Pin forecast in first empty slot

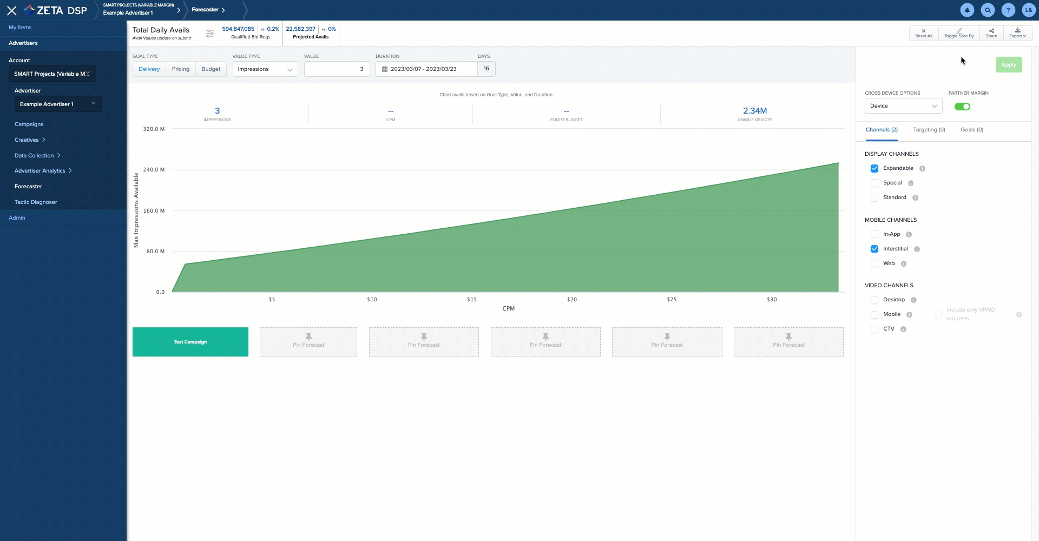308,341
